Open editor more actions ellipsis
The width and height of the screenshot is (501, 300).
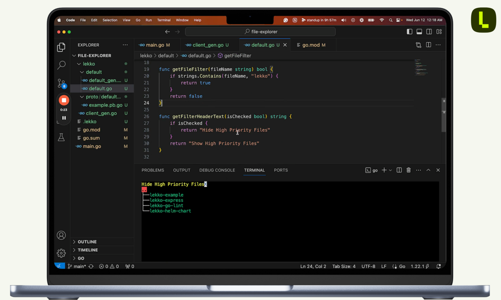pos(438,45)
